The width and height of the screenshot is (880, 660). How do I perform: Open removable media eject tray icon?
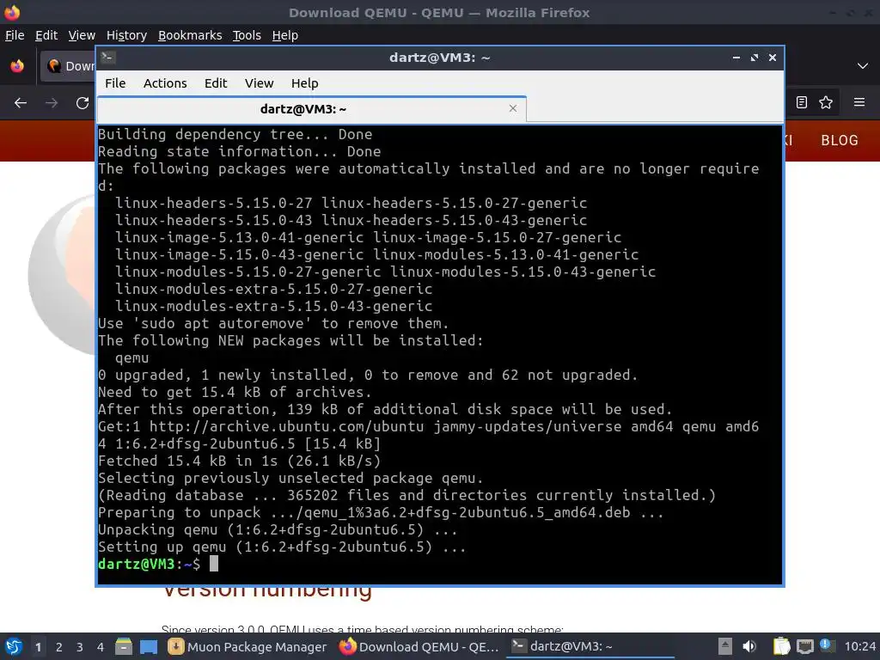click(x=725, y=646)
